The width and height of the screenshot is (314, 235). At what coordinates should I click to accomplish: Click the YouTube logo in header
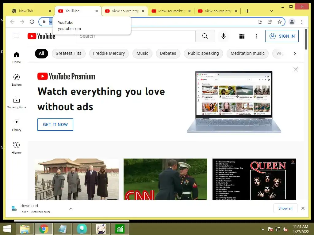pyautogui.click(x=41, y=36)
